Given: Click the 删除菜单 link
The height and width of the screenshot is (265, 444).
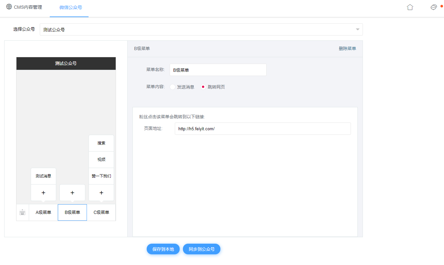Looking at the screenshot, I should pos(347,48).
